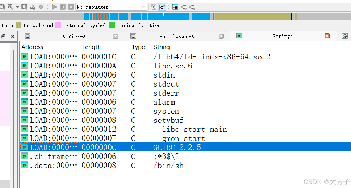Select the Strings tab
The image size is (351, 188).
(x=283, y=36)
